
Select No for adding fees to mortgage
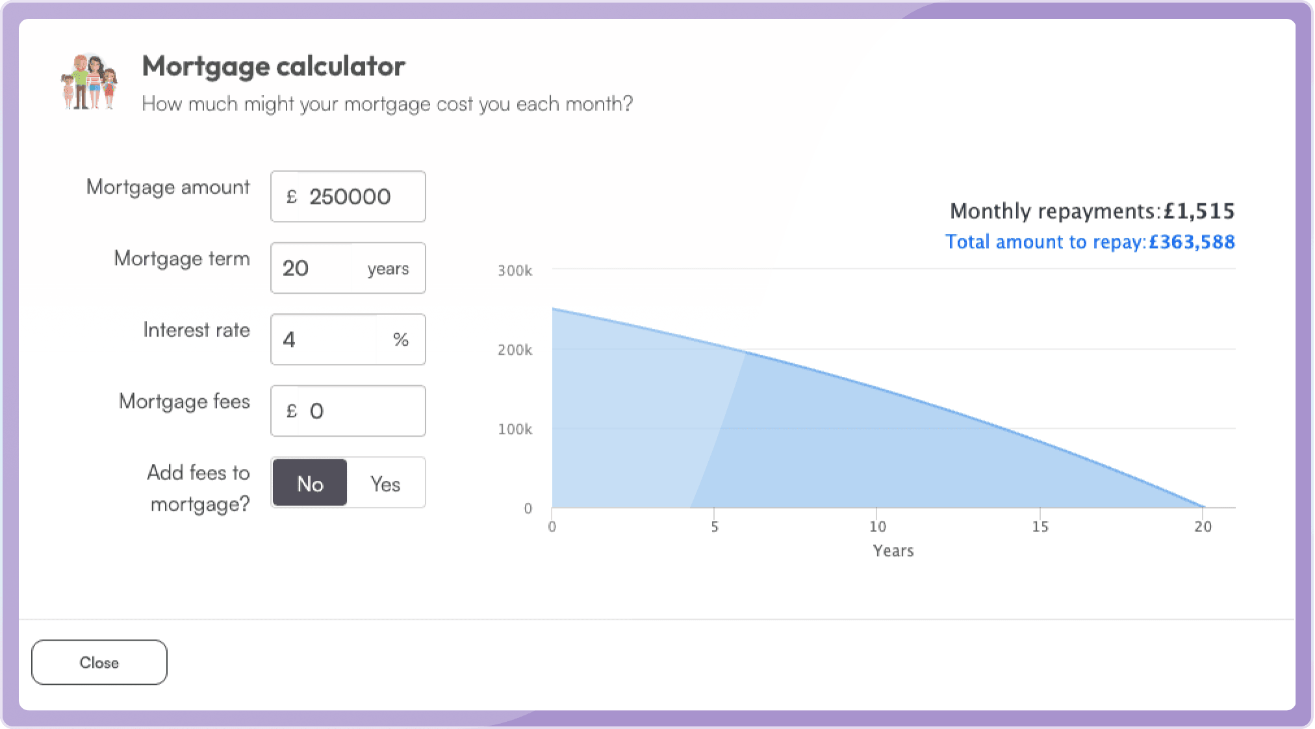click(310, 483)
